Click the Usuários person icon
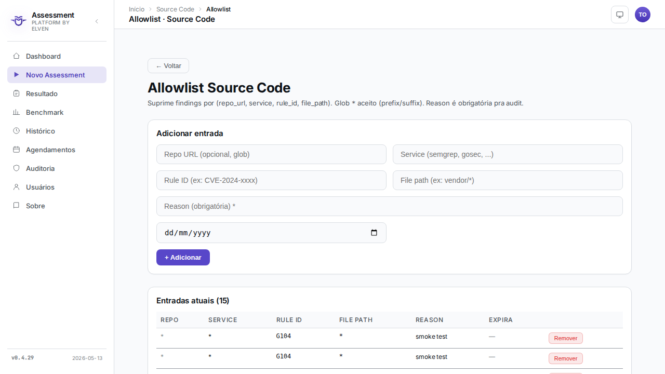Image resolution: width=665 pixels, height=374 pixels. click(x=16, y=187)
